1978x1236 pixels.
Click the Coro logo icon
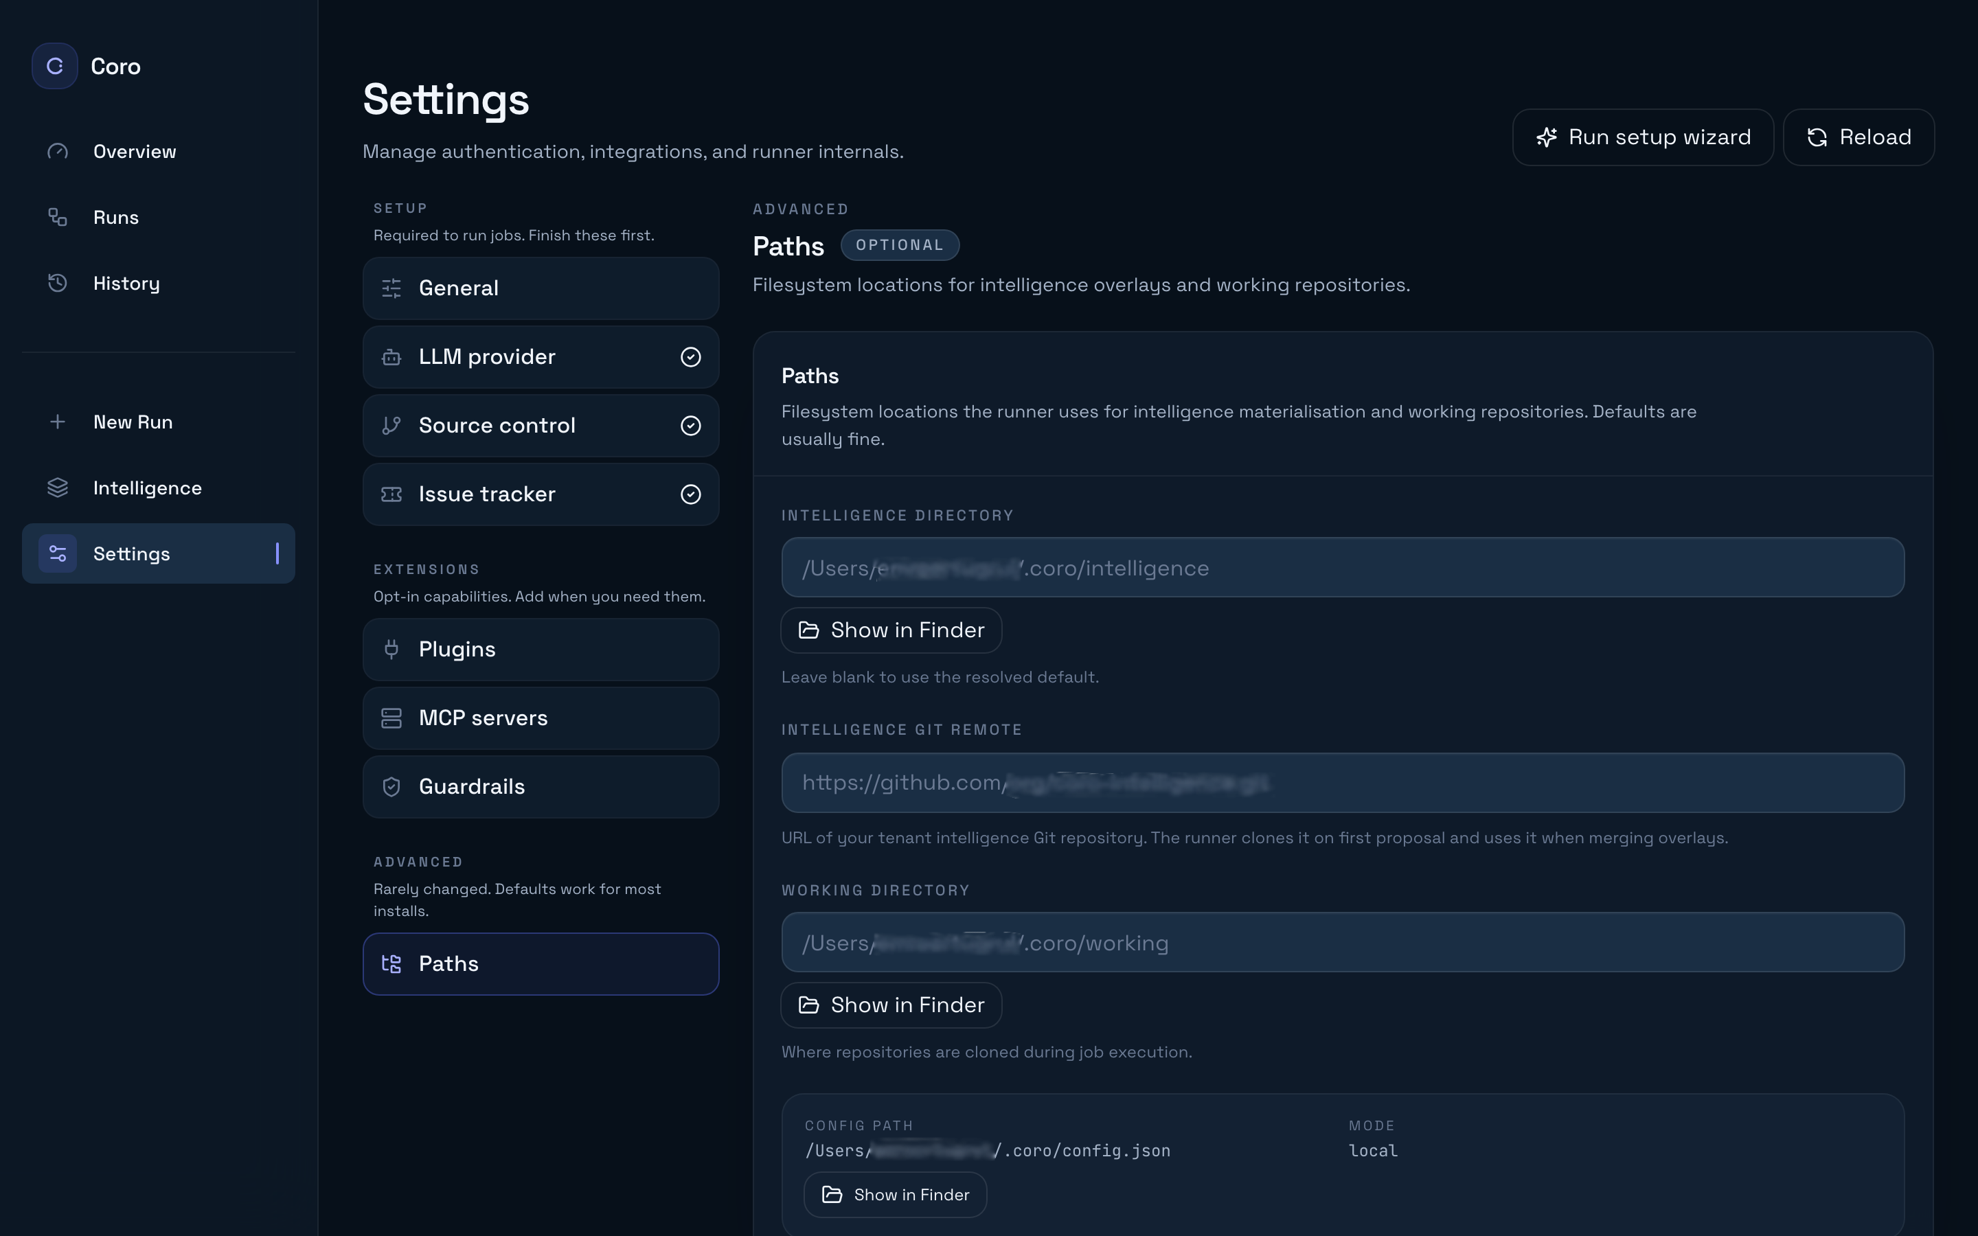[55, 66]
